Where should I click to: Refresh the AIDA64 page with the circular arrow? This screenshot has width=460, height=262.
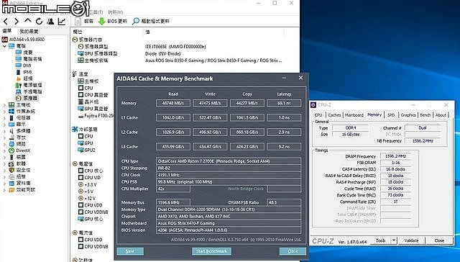39,21
